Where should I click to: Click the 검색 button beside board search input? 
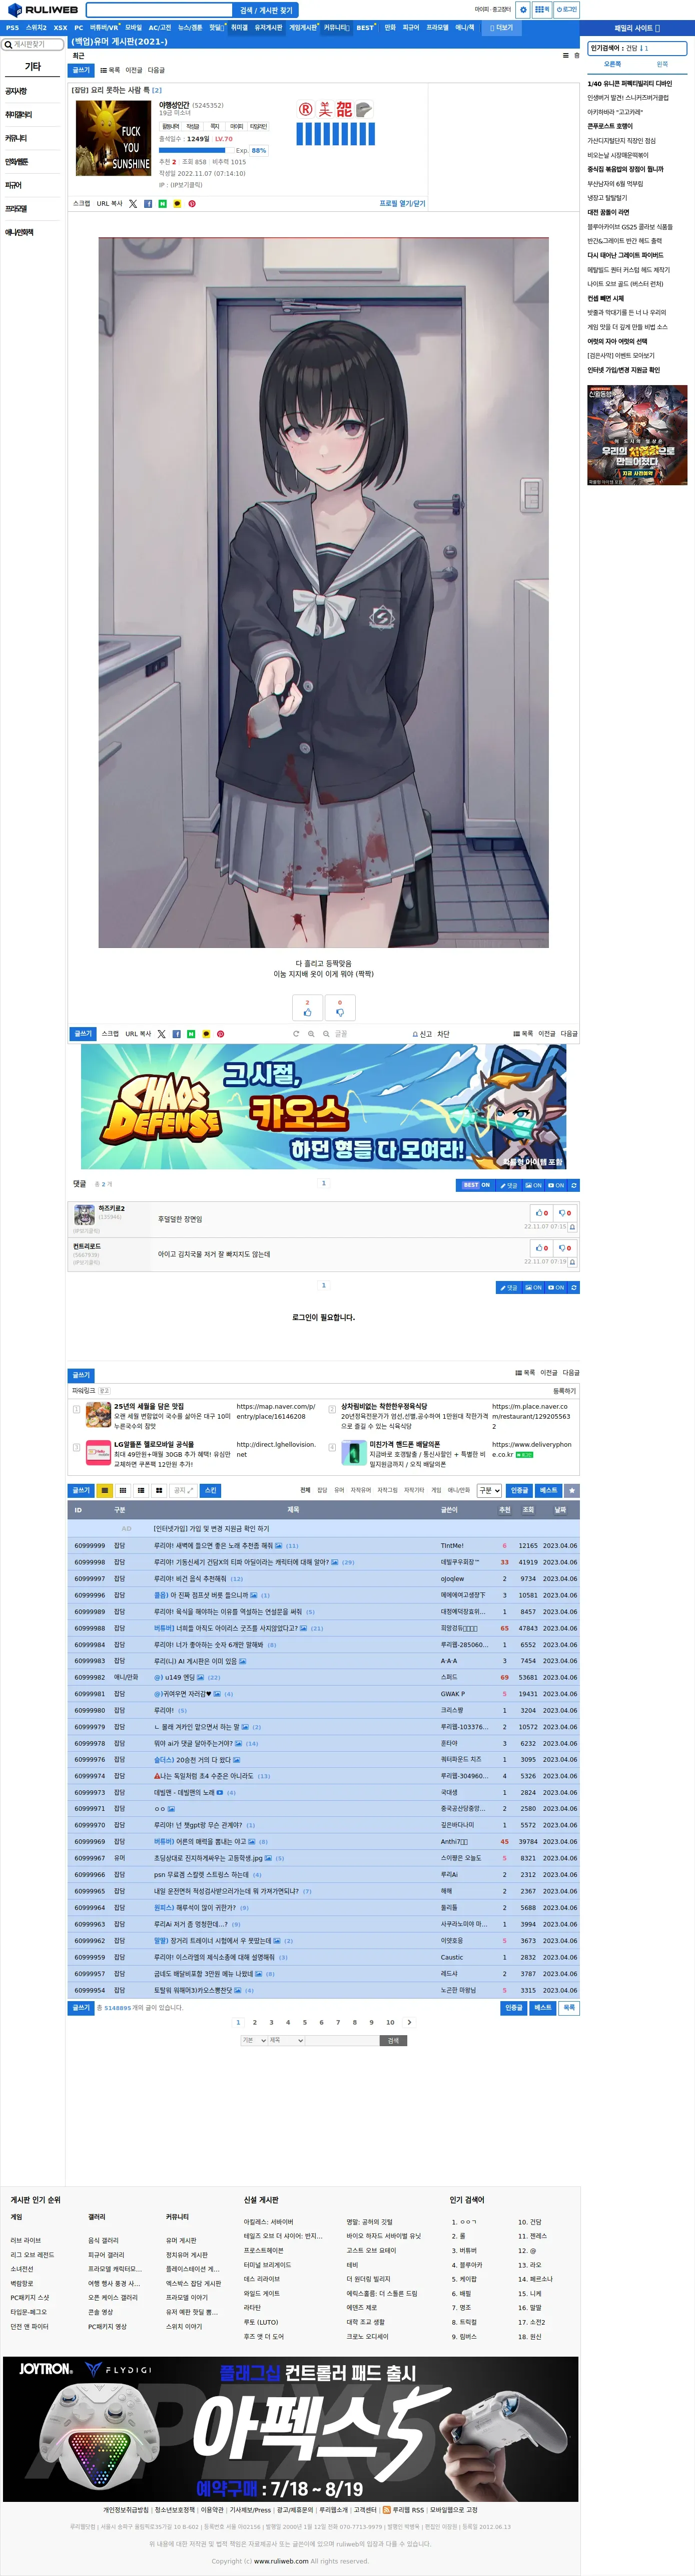click(x=393, y=2040)
